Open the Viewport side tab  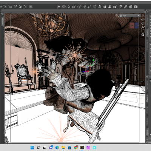[x=3, y=21]
